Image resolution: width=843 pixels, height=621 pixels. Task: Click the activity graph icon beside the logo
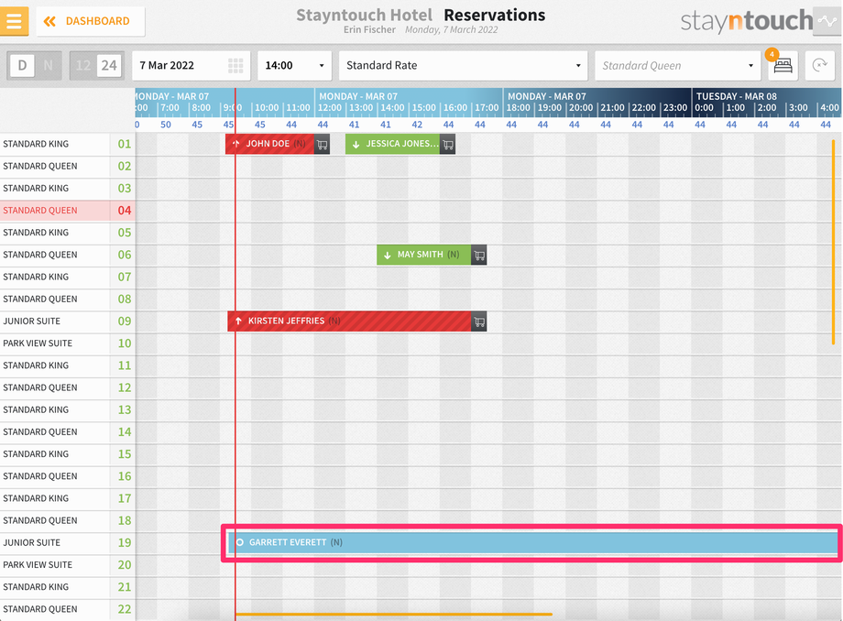pyautogui.click(x=827, y=21)
